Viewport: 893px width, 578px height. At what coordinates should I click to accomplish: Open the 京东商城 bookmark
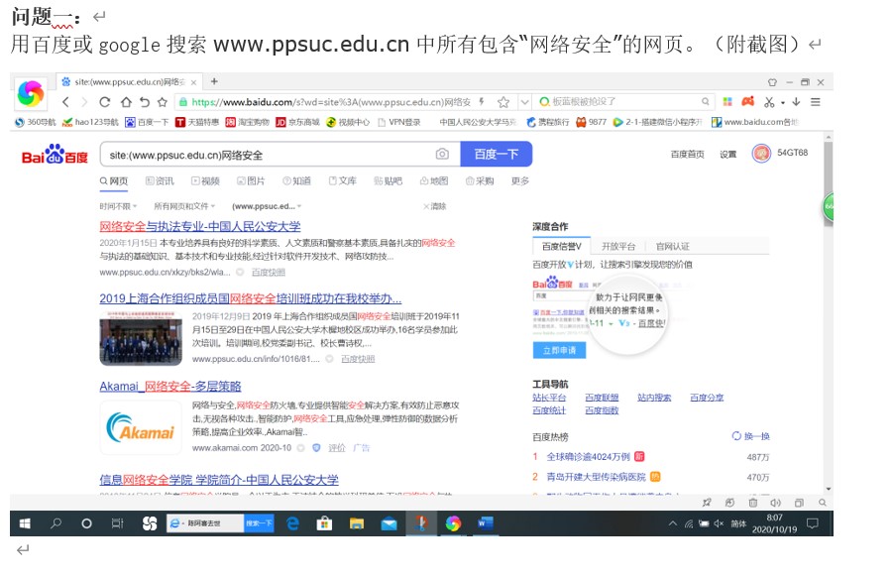coord(297,122)
